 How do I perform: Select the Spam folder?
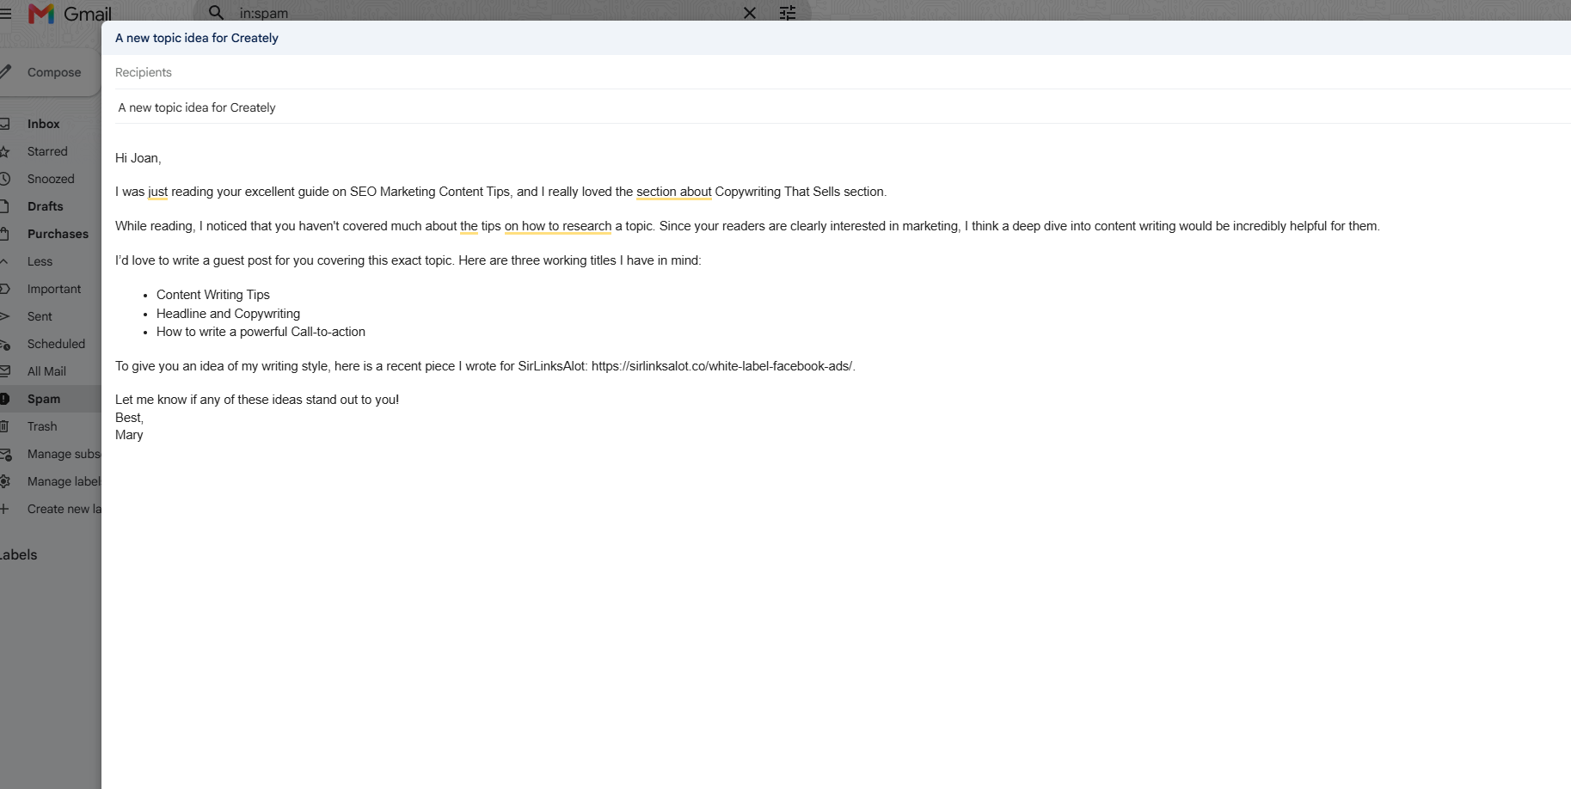pyautogui.click(x=44, y=399)
